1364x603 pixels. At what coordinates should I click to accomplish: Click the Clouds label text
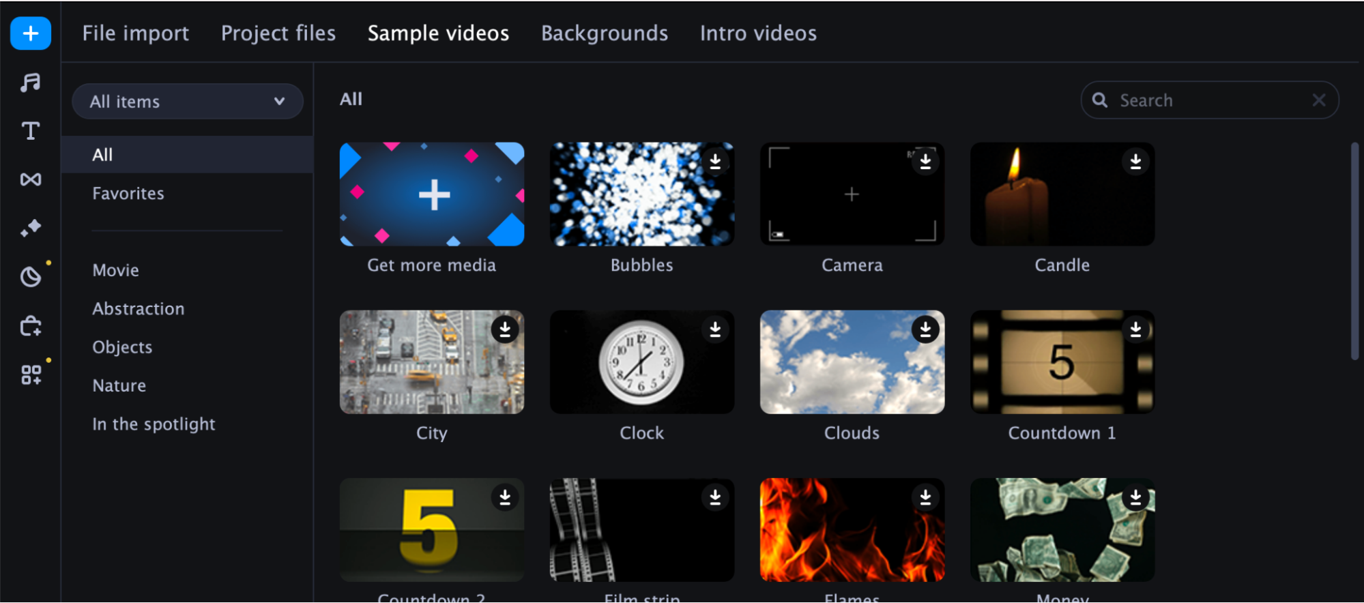pos(852,433)
